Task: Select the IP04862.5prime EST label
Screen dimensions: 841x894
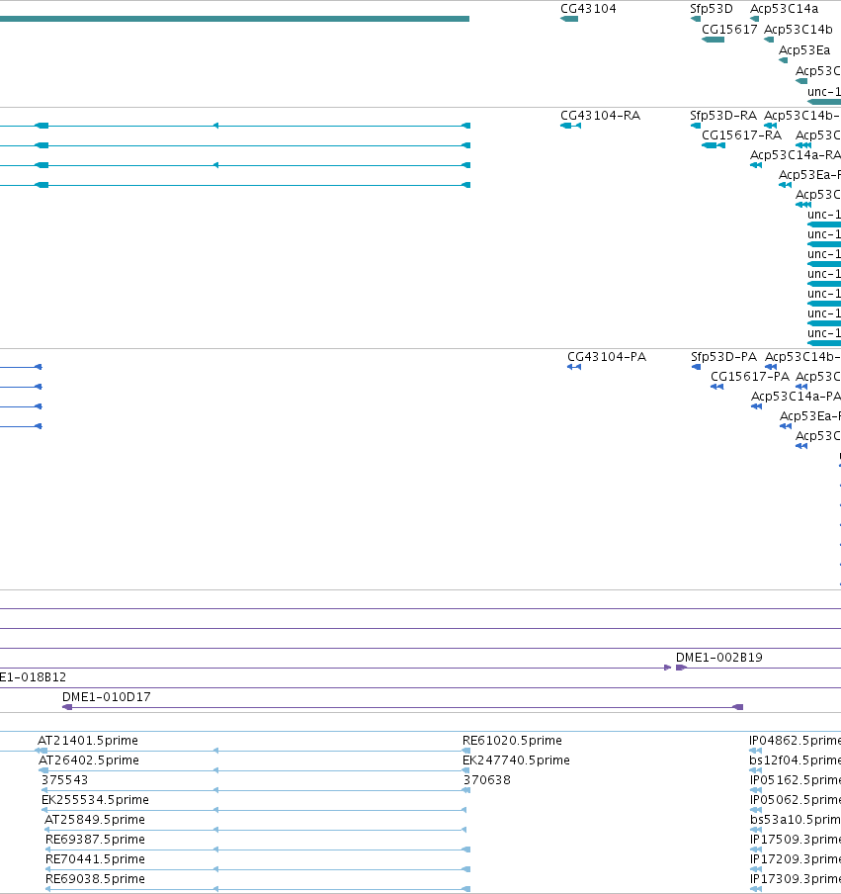Action: 796,741
